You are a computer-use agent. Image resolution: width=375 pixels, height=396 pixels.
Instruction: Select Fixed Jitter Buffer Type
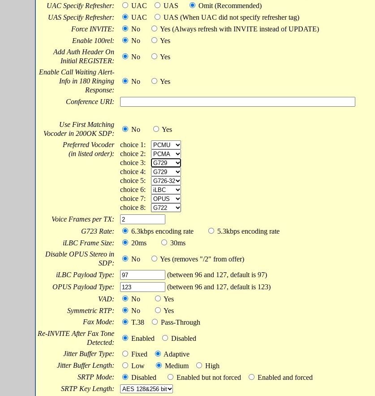click(x=125, y=353)
